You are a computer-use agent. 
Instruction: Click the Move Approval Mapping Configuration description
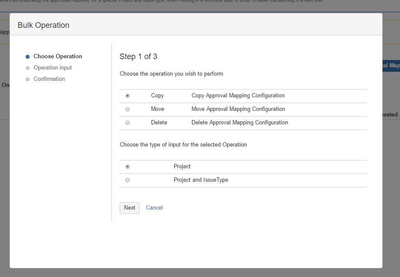tap(238, 109)
